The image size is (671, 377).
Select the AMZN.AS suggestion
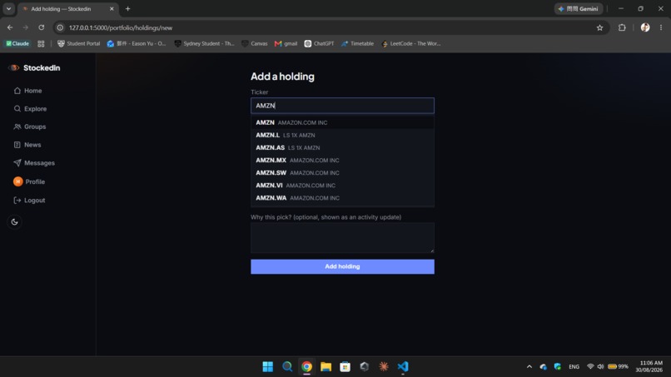pos(342,147)
